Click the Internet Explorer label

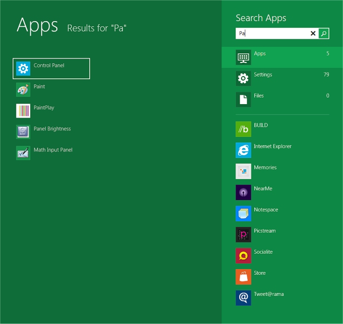[273, 146]
